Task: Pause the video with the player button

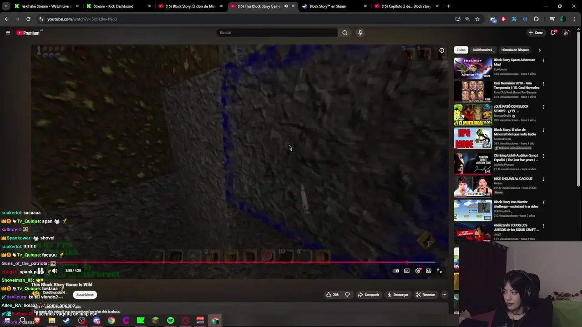Action: click(x=40, y=271)
